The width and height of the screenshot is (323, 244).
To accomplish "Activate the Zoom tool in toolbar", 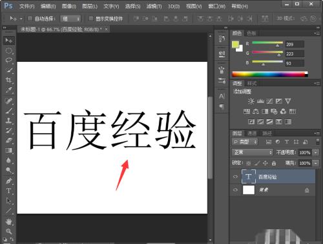I will (x=8, y=231).
